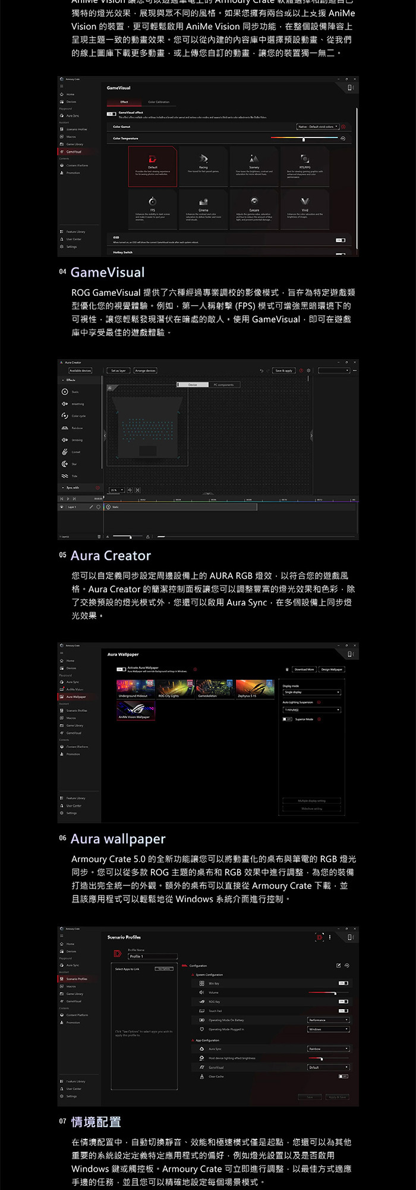The width and height of the screenshot is (416, 1190).
Task: Switch to the Color Calibration tab
Action: coord(159,102)
